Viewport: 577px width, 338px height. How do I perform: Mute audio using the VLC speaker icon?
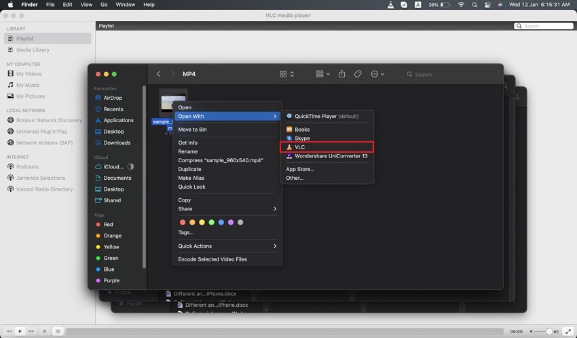[x=531, y=331]
